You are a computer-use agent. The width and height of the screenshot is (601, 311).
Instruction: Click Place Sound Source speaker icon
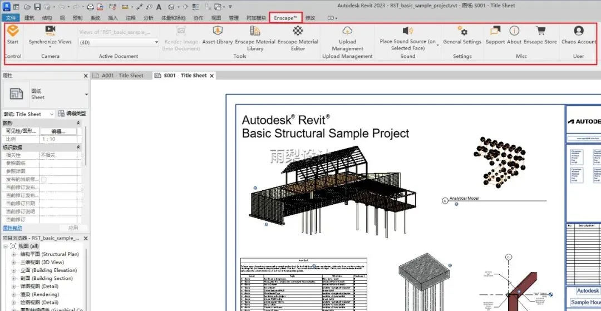pyautogui.click(x=407, y=30)
